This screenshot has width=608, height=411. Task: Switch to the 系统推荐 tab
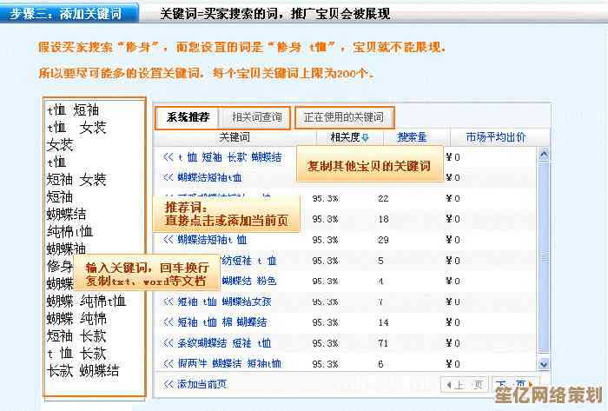pyautogui.click(x=188, y=117)
